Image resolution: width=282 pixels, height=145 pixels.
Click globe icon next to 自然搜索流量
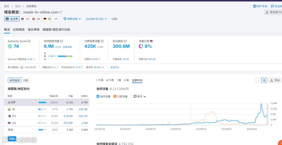(x=62, y=41)
